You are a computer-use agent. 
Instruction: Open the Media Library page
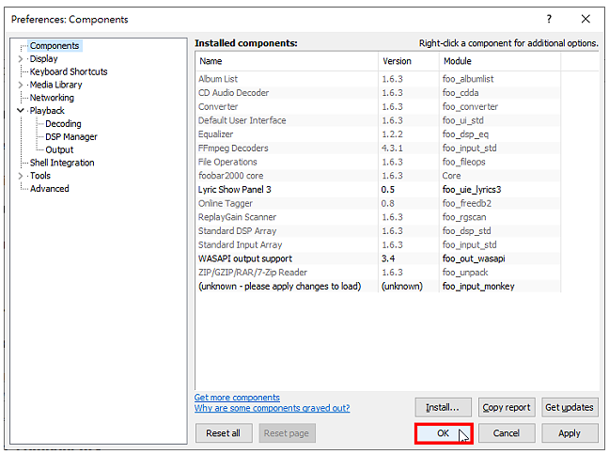point(56,85)
